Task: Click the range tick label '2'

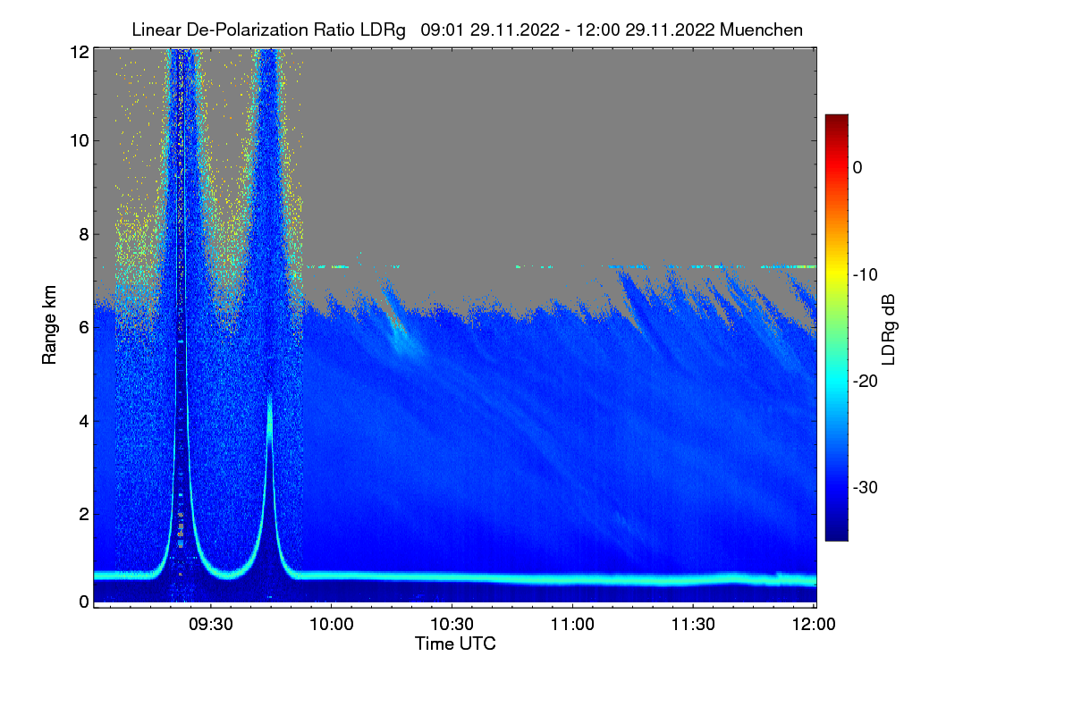Action: [83, 513]
